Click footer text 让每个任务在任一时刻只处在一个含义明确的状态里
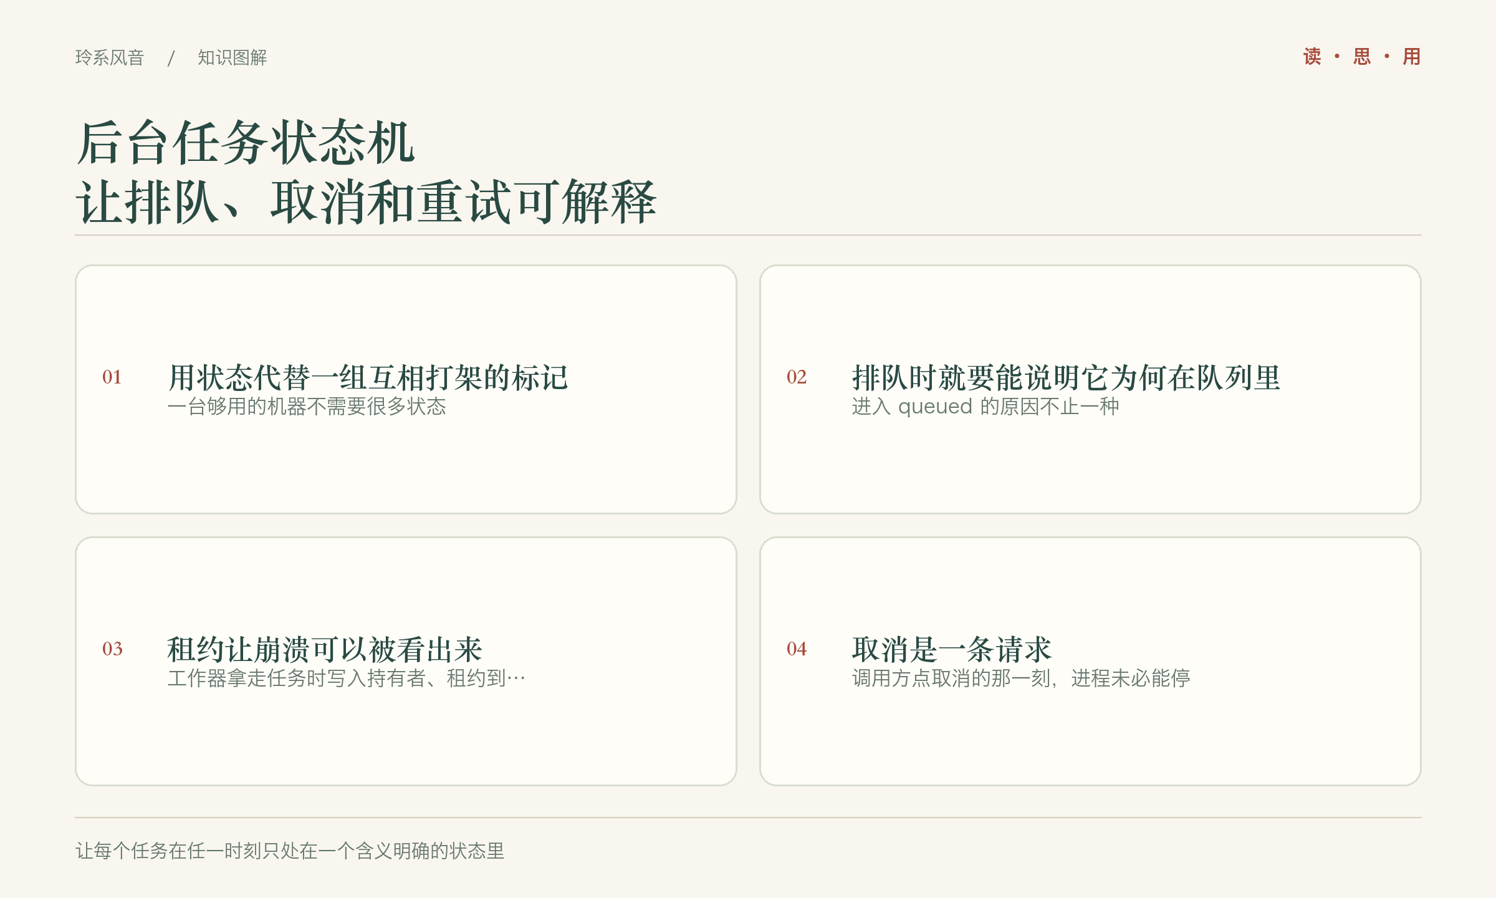This screenshot has height=898, width=1496. (290, 851)
